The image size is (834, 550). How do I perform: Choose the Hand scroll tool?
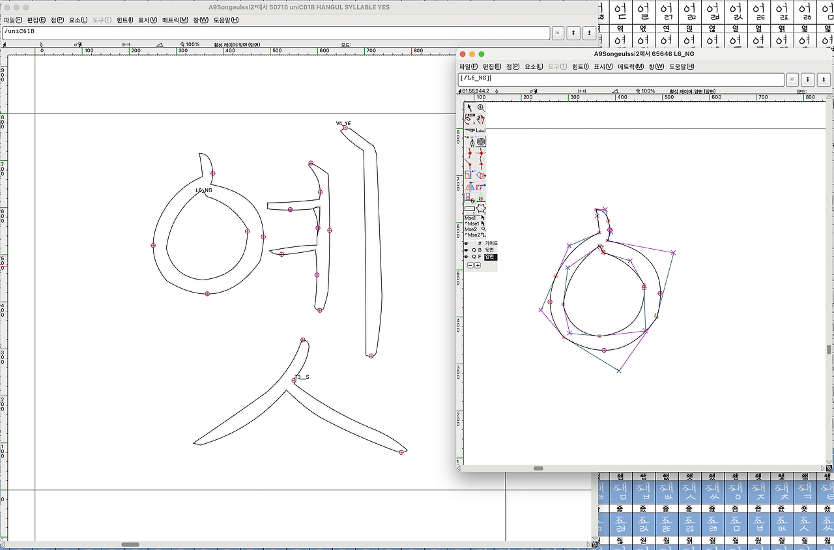pyautogui.click(x=481, y=119)
